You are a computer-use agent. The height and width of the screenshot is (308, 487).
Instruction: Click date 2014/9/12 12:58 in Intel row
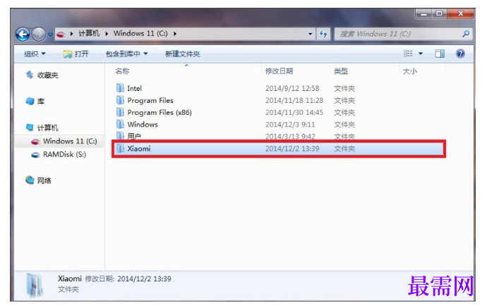pyautogui.click(x=292, y=88)
